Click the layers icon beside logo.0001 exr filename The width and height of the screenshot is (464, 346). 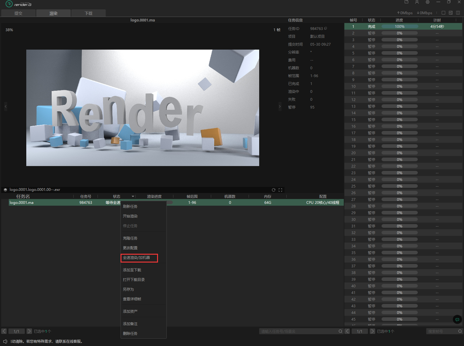pyautogui.click(x=5, y=190)
